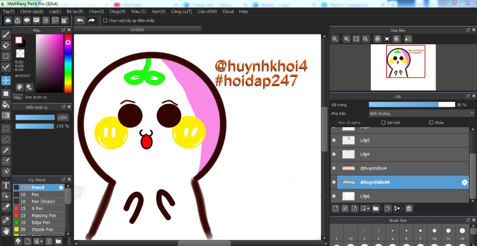Toggle visibility of Lớp5 layer
This screenshot has height=246, width=477.
pos(334,140)
